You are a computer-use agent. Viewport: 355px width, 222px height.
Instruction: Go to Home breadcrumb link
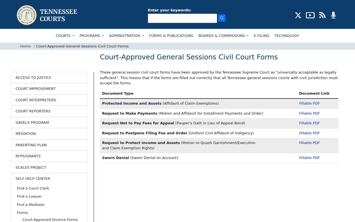[25, 46]
